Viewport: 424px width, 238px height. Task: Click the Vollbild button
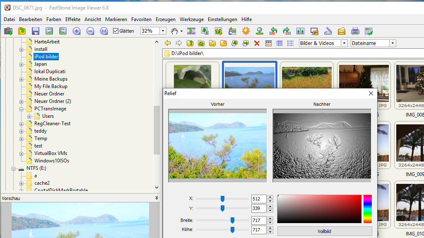click(325, 231)
